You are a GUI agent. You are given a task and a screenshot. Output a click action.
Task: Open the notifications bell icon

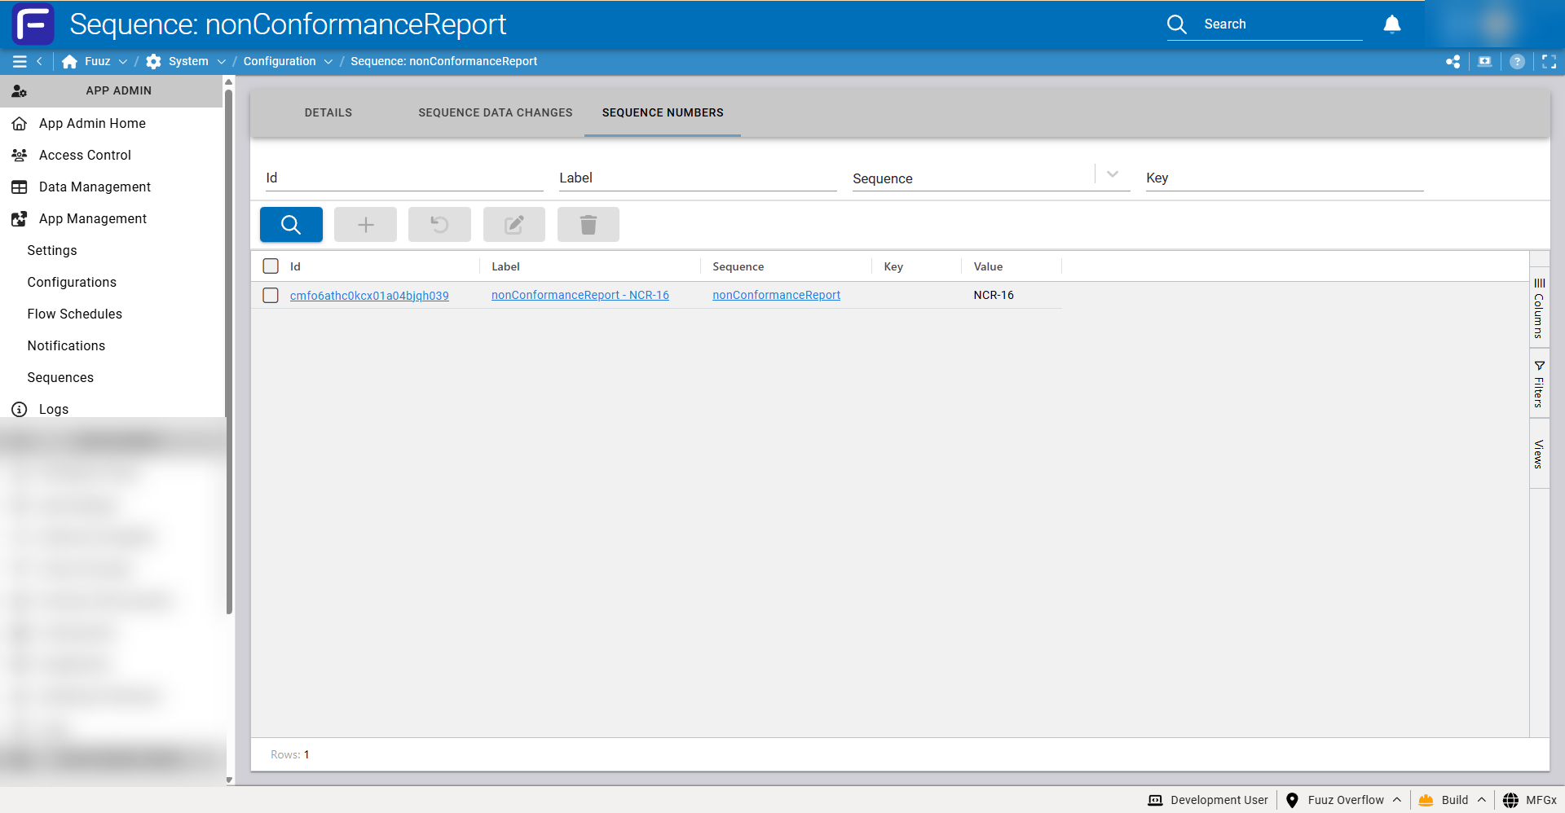1392,24
